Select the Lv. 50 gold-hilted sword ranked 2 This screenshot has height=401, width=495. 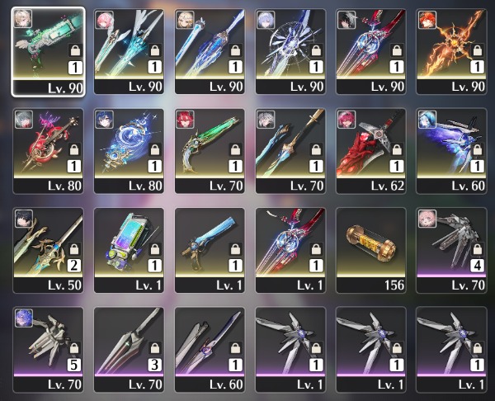click(x=48, y=250)
